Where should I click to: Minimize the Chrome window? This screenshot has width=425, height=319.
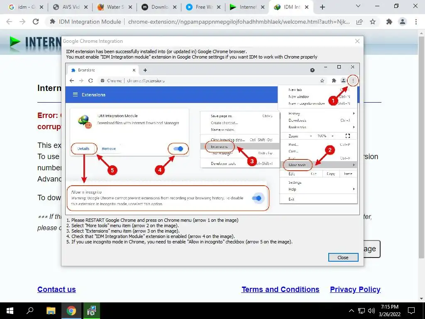click(377, 6)
